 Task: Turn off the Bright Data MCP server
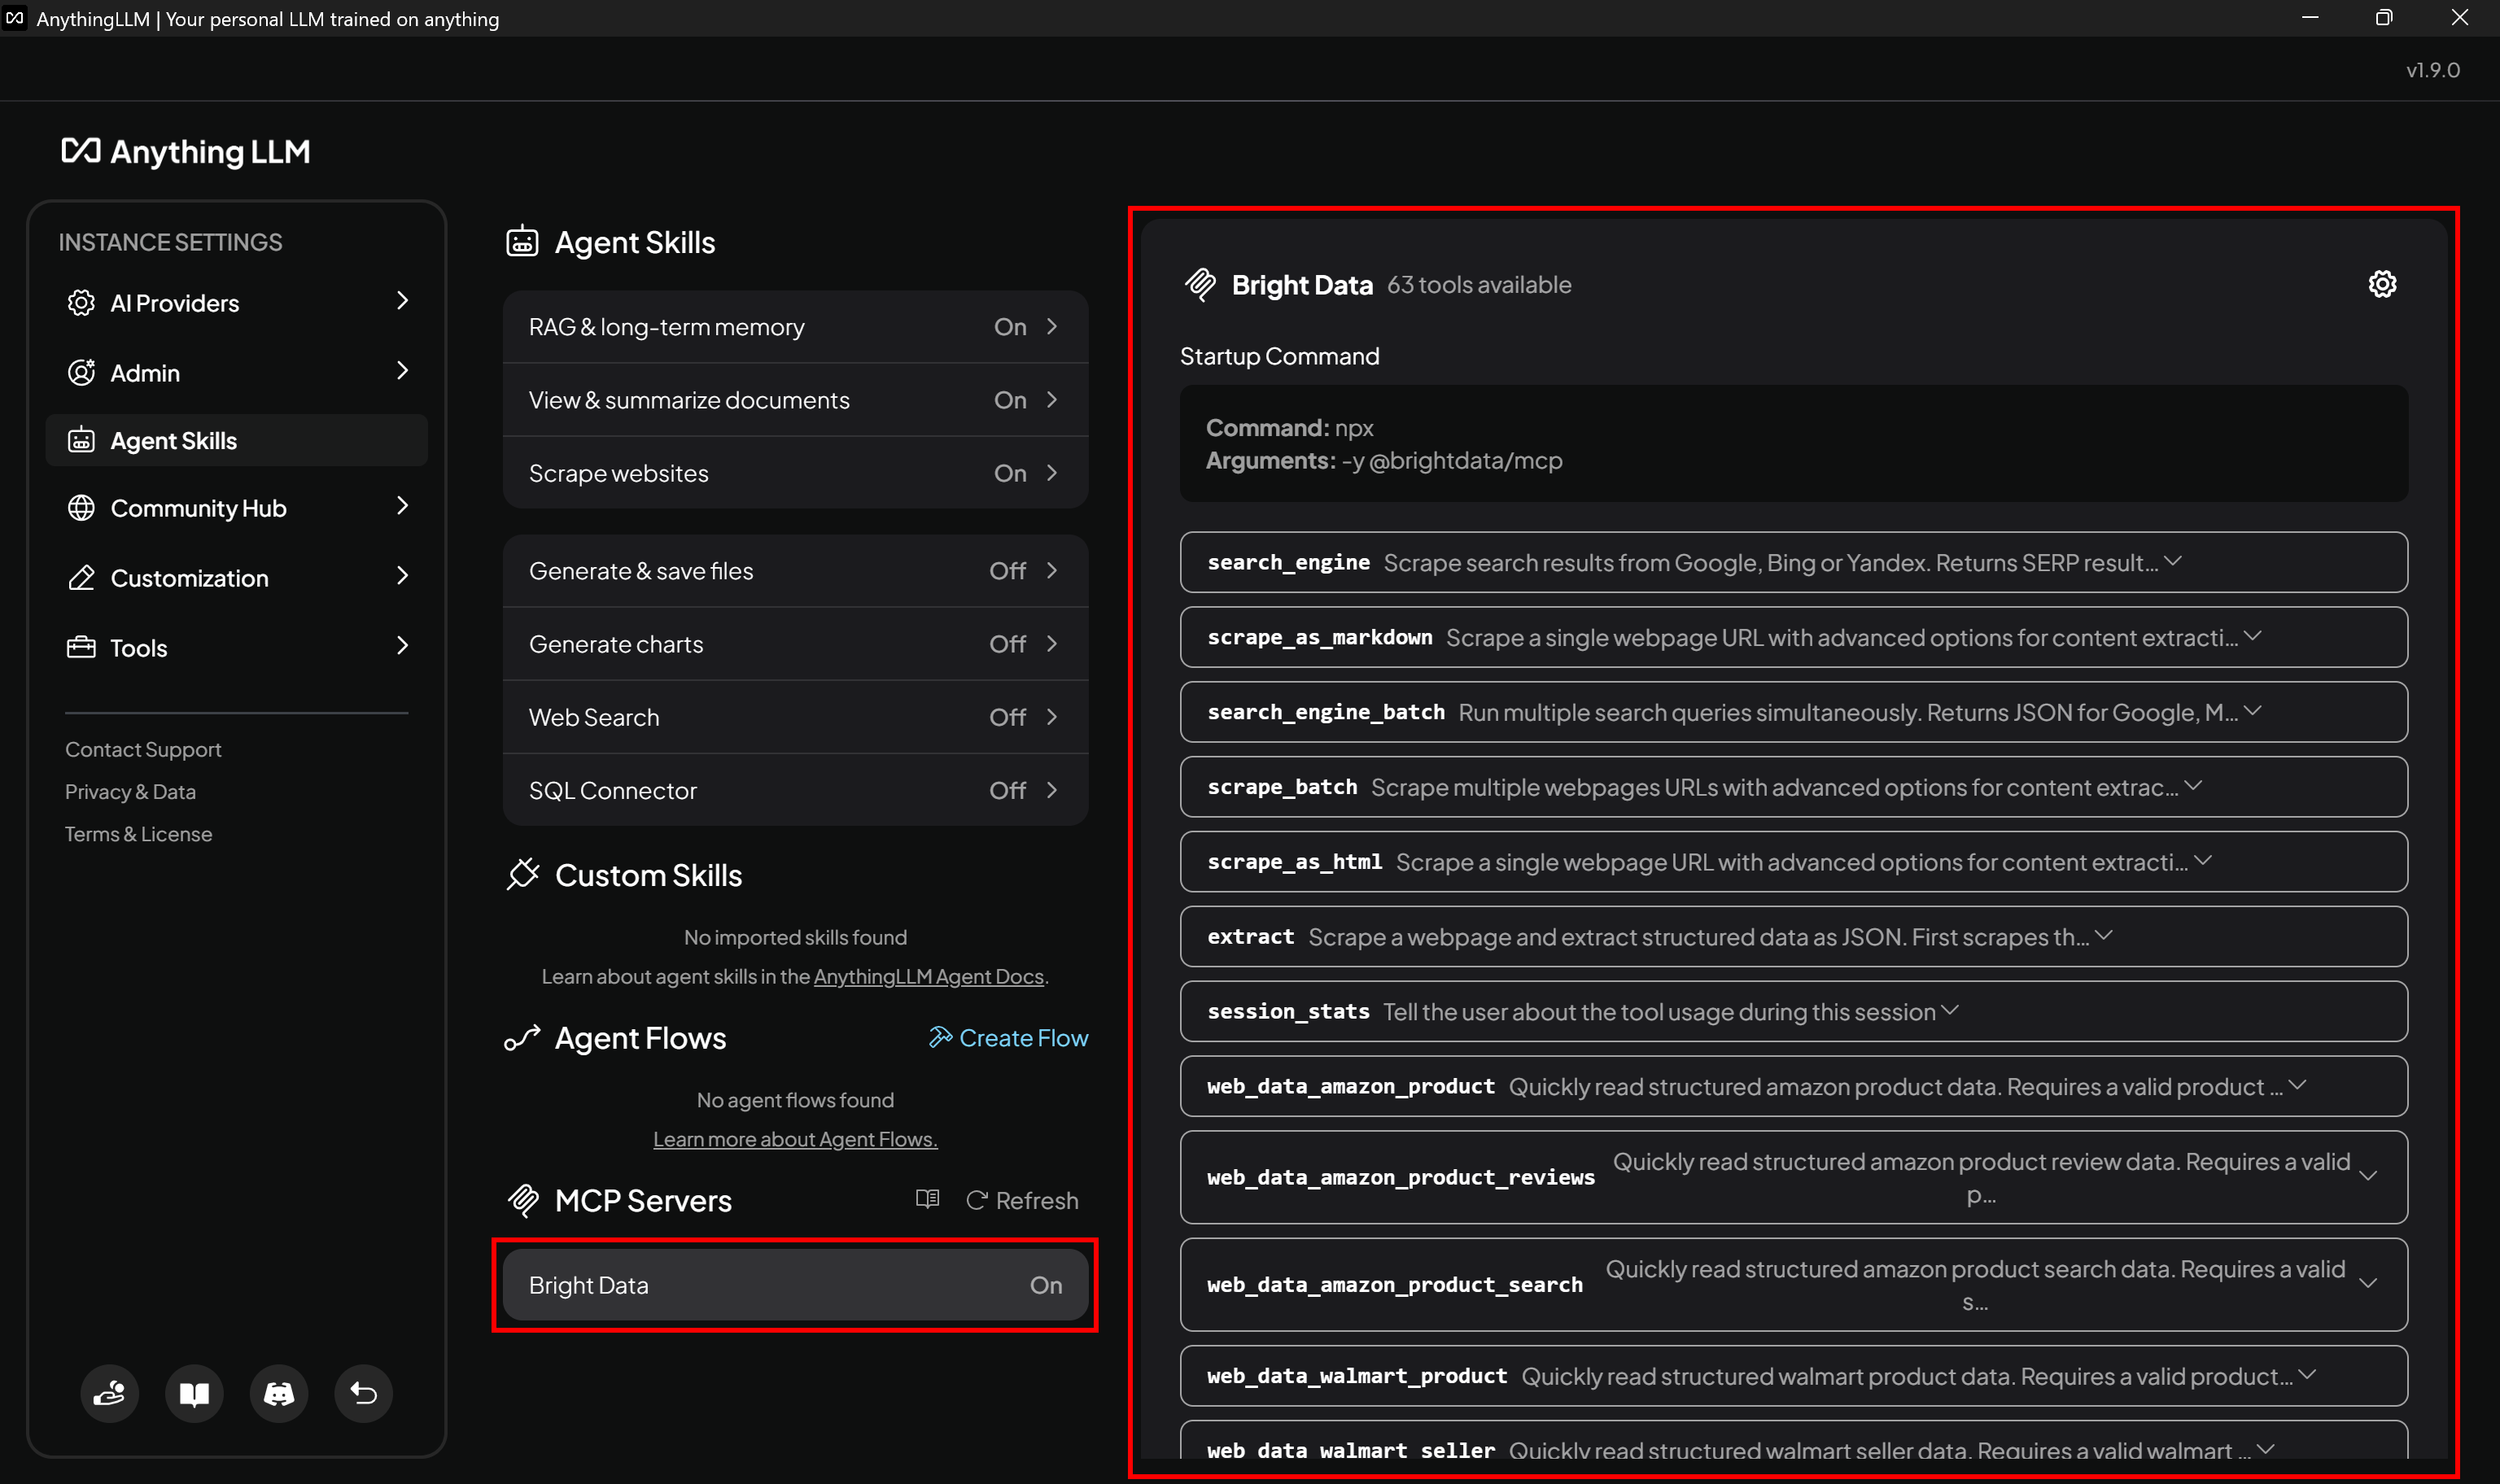[x=1046, y=1285]
